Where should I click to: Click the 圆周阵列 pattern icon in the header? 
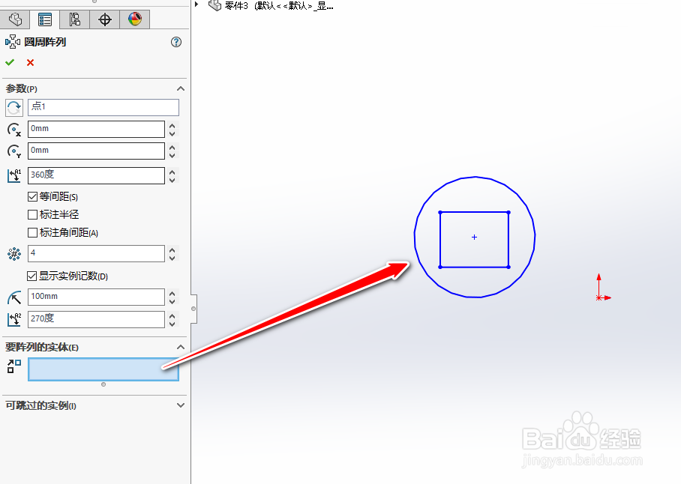point(12,42)
